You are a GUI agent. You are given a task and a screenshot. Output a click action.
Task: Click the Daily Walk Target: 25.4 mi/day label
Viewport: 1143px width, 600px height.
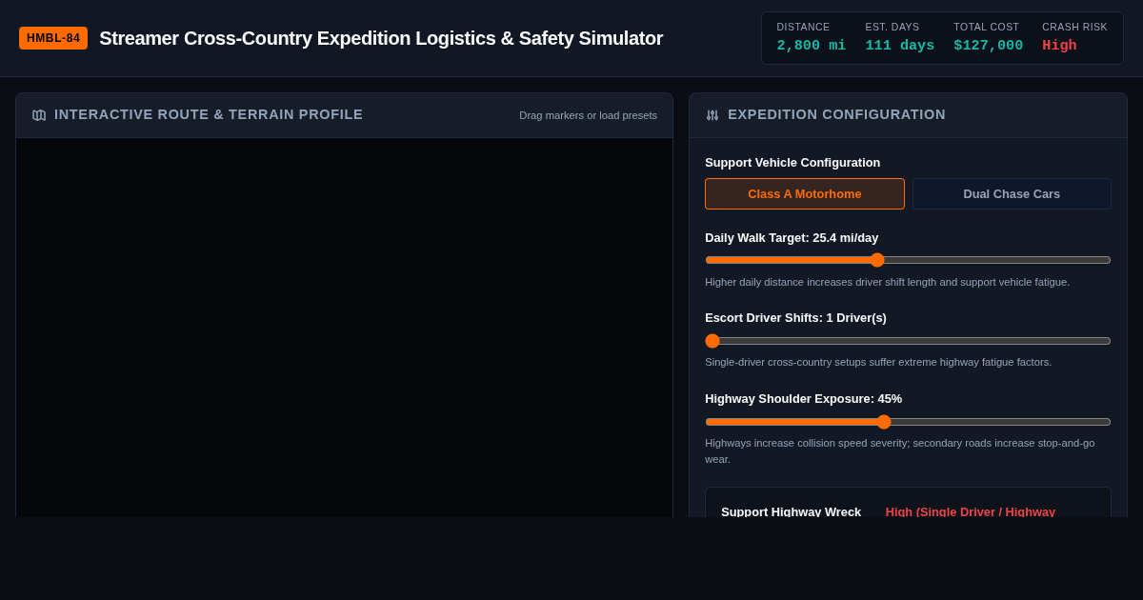click(792, 237)
